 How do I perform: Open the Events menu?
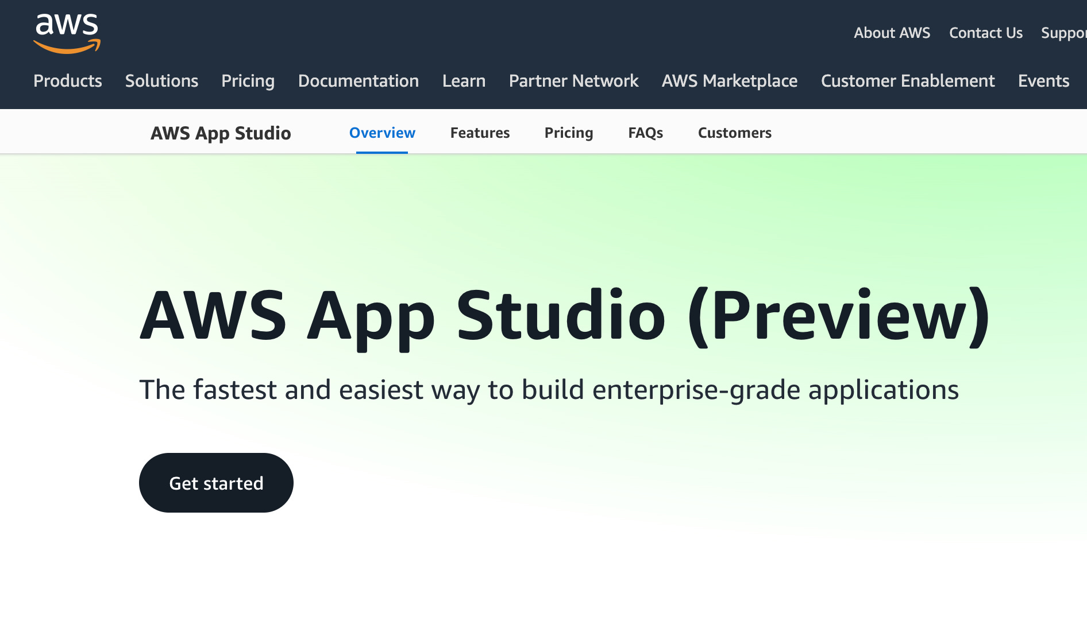(x=1043, y=81)
